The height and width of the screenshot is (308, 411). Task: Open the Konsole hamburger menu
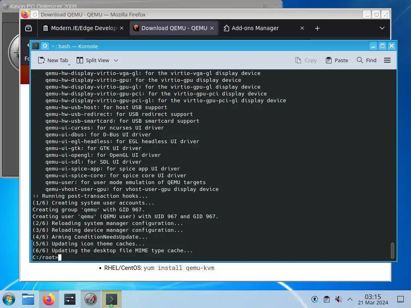387,60
